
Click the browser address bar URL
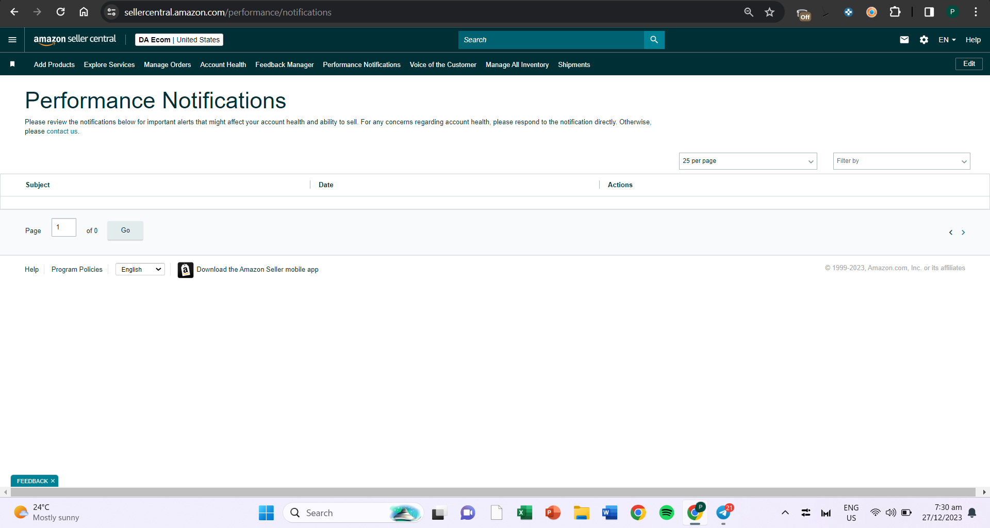coord(227,12)
